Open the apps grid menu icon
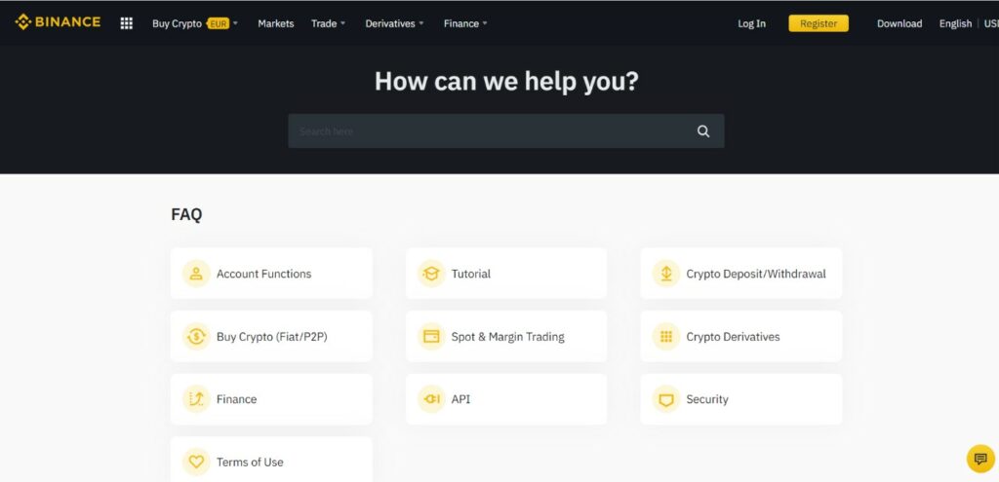The width and height of the screenshot is (999, 482). click(126, 23)
